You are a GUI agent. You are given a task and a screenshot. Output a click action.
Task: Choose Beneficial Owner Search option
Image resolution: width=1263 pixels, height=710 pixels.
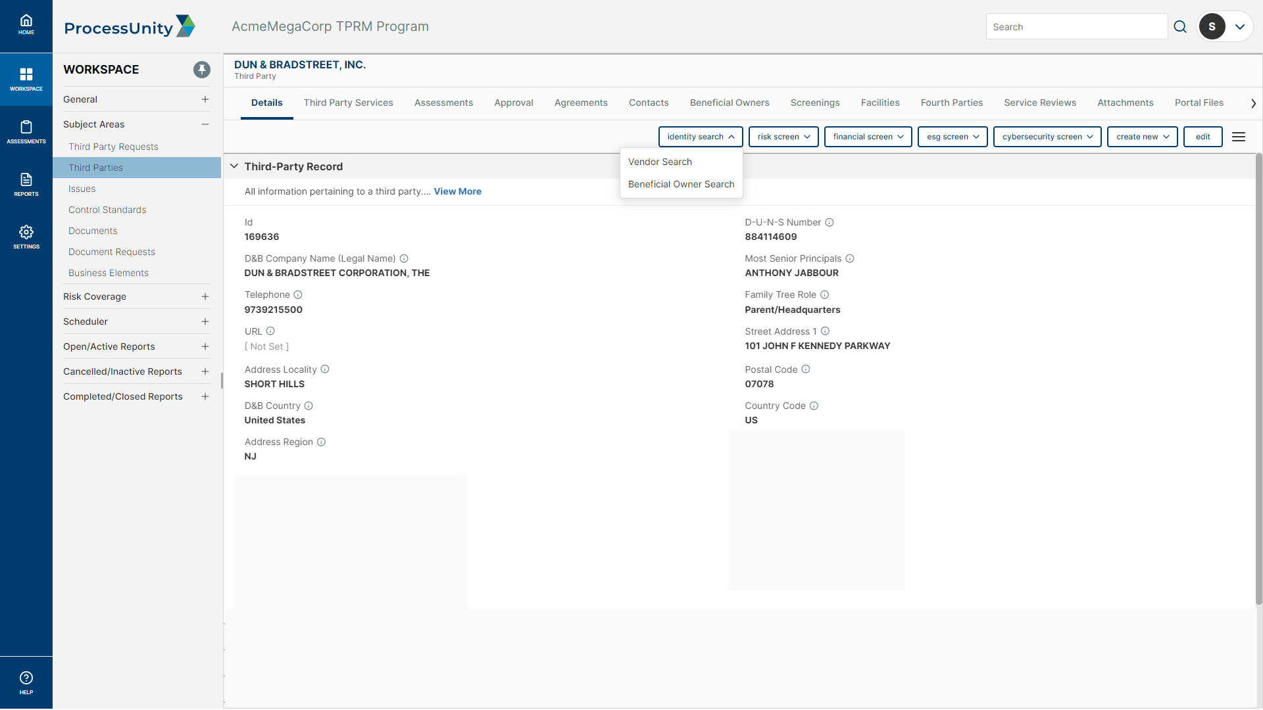pyautogui.click(x=681, y=184)
